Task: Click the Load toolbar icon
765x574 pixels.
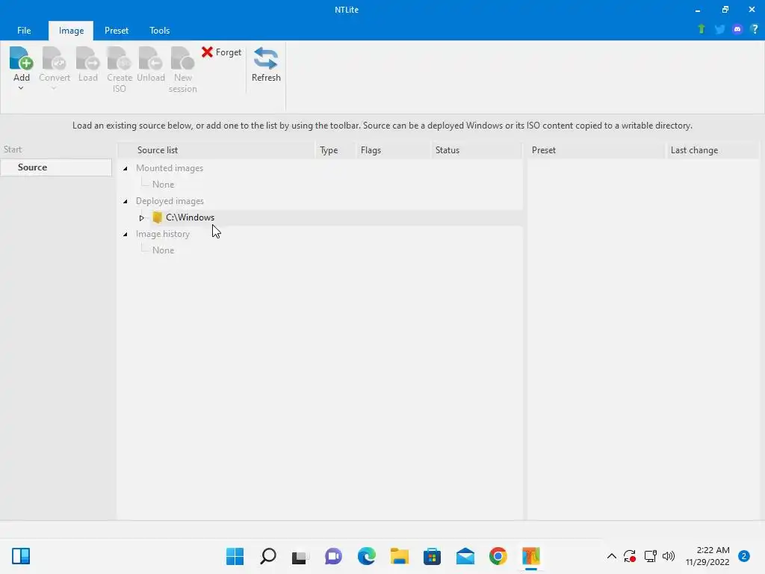Action: (88, 58)
